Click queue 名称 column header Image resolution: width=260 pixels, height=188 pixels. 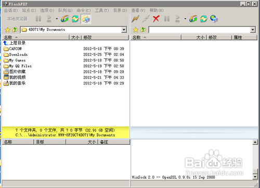[x=18, y=142]
